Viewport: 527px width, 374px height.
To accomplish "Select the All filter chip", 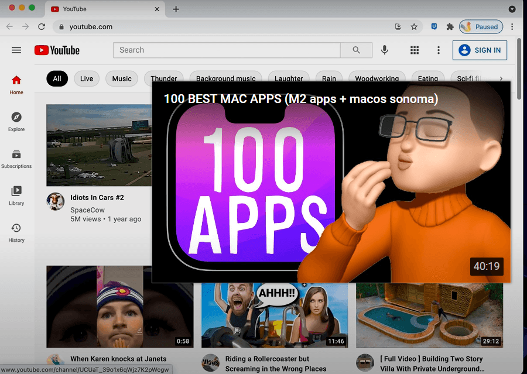I will 57,78.
